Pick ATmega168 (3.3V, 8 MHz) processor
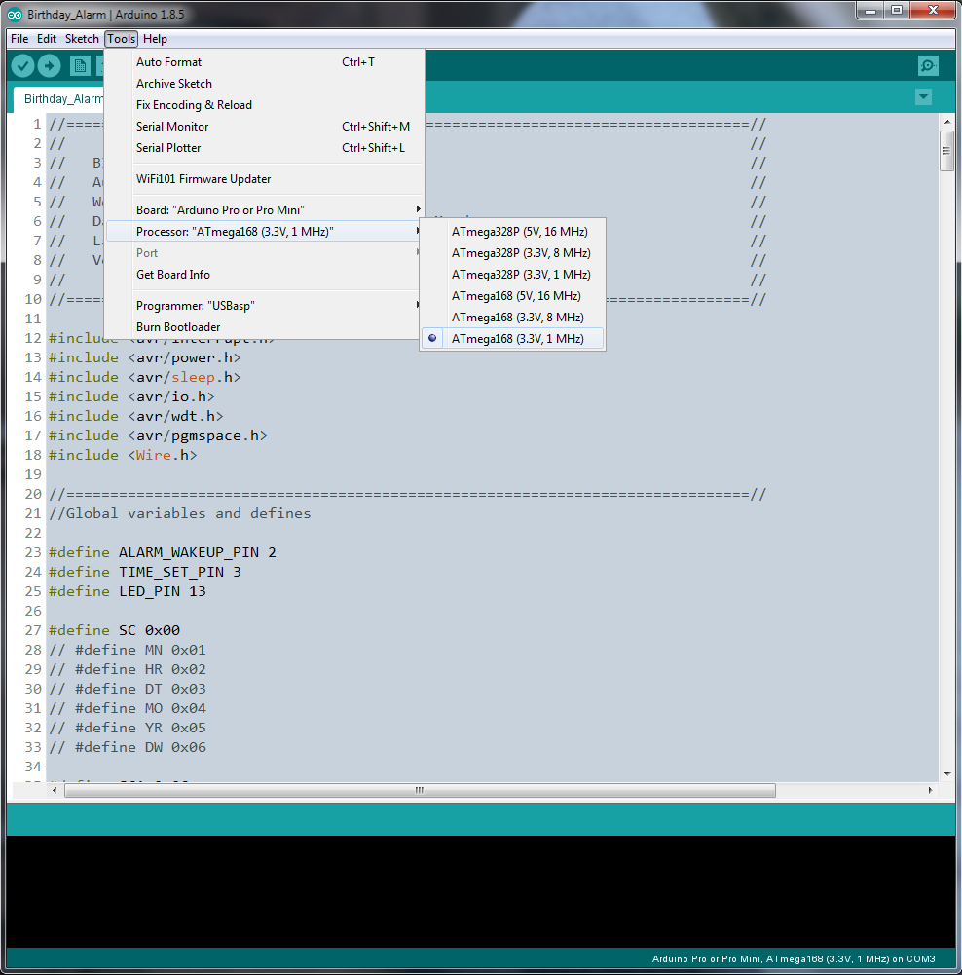Image resolution: width=962 pixels, height=975 pixels. pyautogui.click(x=517, y=318)
